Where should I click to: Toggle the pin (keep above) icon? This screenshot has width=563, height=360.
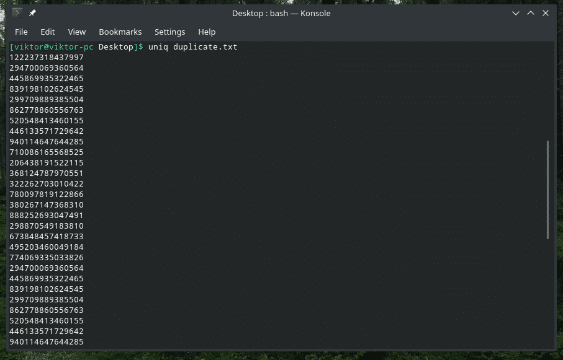click(x=32, y=13)
